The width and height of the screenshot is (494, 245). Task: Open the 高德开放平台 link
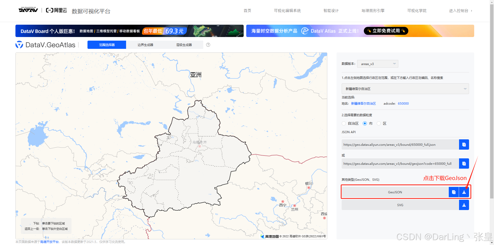49,242
